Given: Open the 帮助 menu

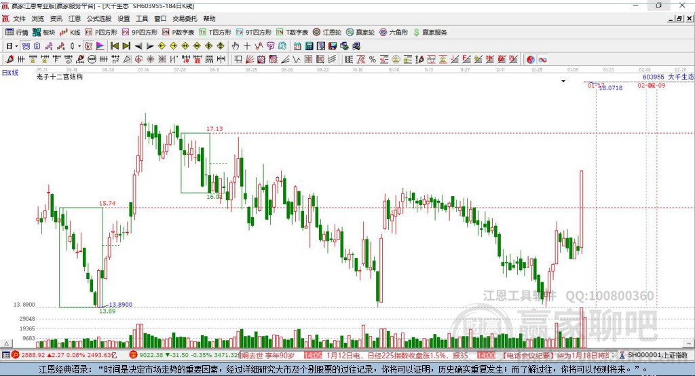Looking at the screenshot, I should [x=209, y=18].
